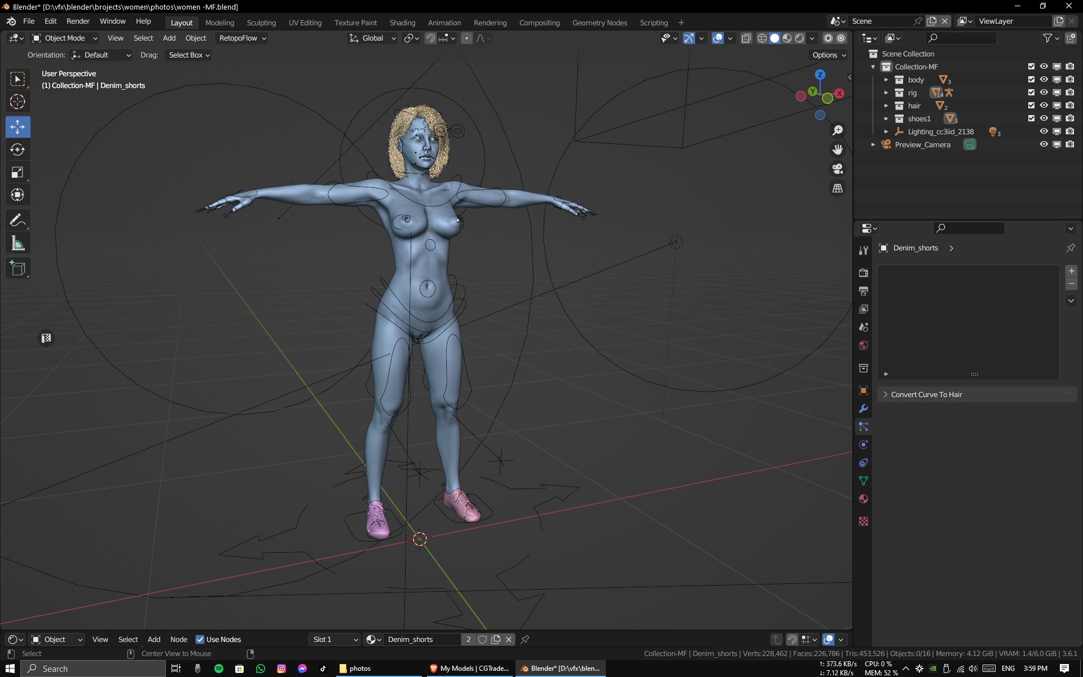Hide the rig collection in viewport

click(x=1044, y=93)
